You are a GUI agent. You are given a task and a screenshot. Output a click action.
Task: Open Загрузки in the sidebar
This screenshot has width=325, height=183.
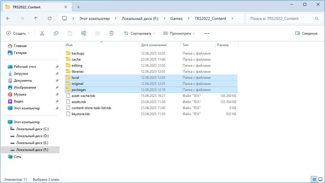pyautogui.click(x=21, y=74)
